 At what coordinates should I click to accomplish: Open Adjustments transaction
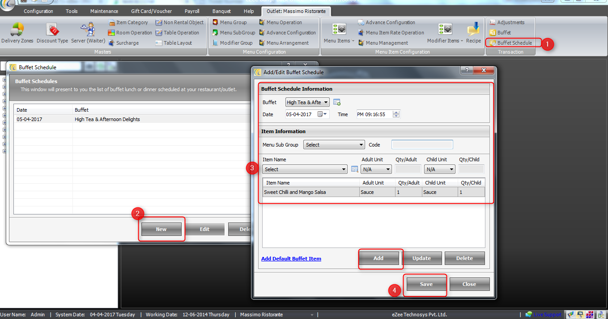[x=506, y=22]
